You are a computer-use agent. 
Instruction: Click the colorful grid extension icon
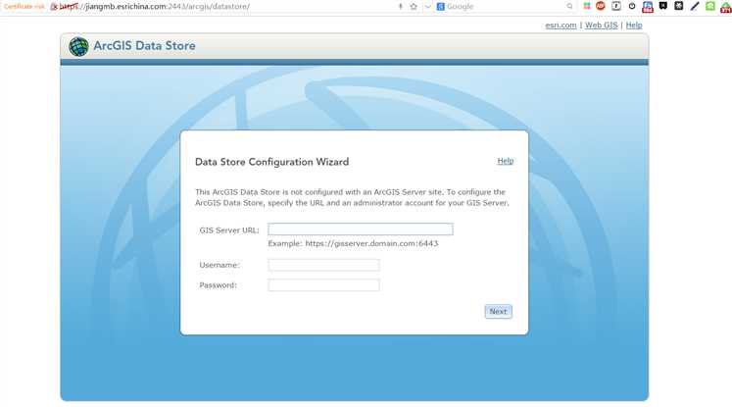[x=587, y=6]
